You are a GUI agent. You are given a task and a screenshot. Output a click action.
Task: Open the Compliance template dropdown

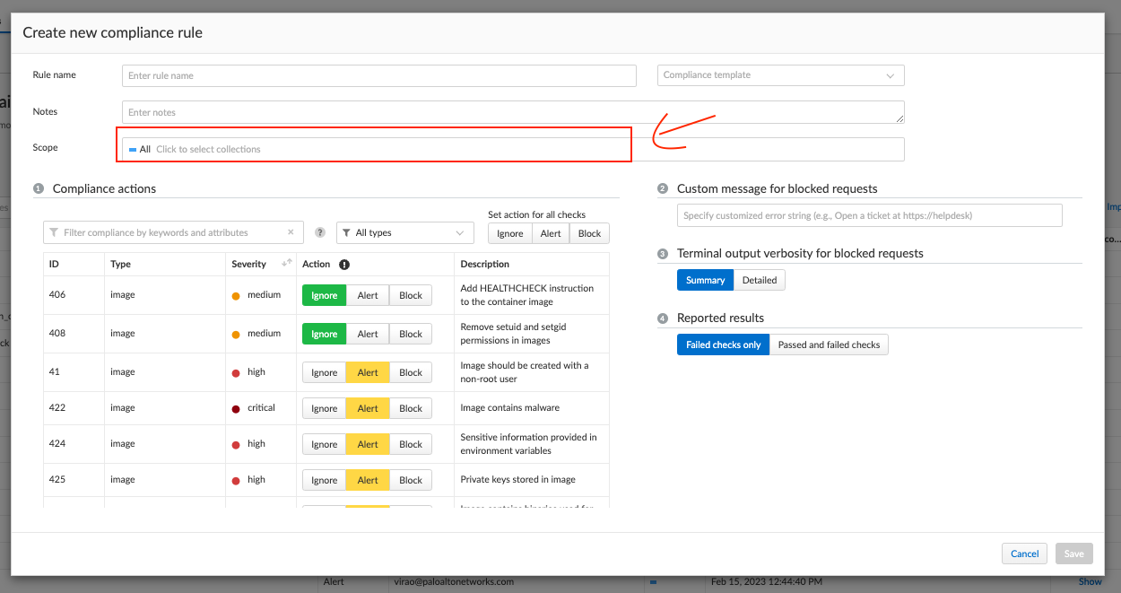click(780, 75)
